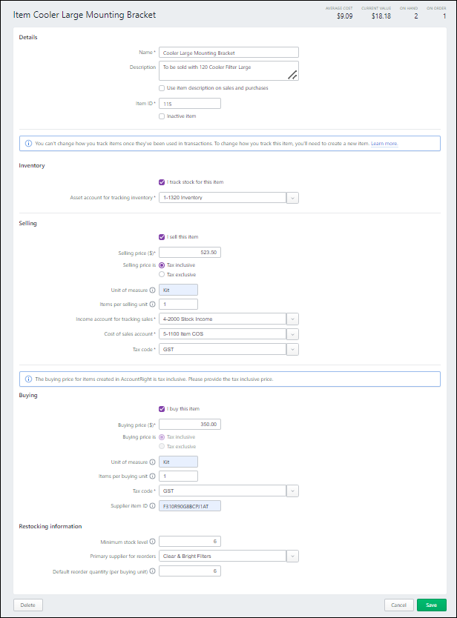Viewport: 457px width, 618px height.
Task: Check 'Inactive item' checkbox
Action: (x=162, y=116)
